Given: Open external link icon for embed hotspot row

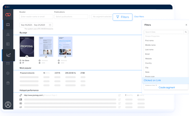Looking at the screenshot, I should point(119,107).
